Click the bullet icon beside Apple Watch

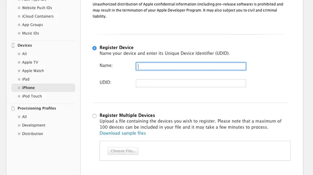(19, 71)
